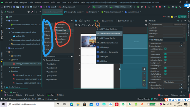Select imageView in Component Tree

(53, 76)
